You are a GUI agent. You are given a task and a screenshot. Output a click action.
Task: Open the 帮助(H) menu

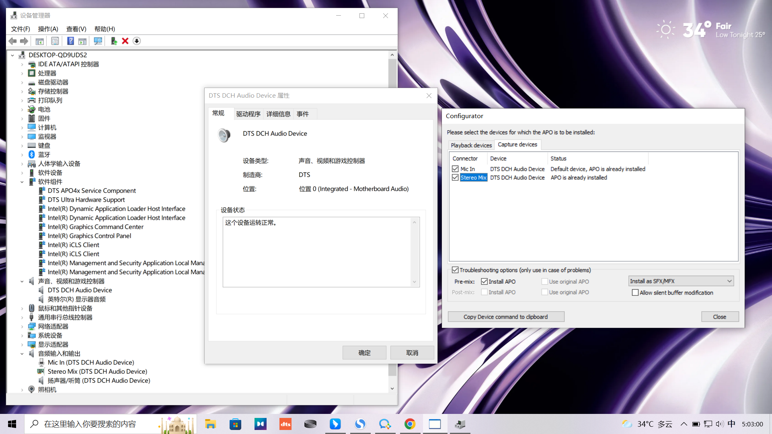tap(105, 29)
